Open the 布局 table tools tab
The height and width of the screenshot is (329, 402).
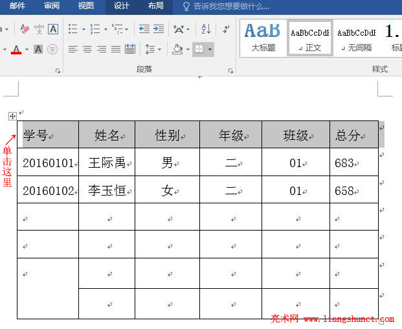point(155,6)
